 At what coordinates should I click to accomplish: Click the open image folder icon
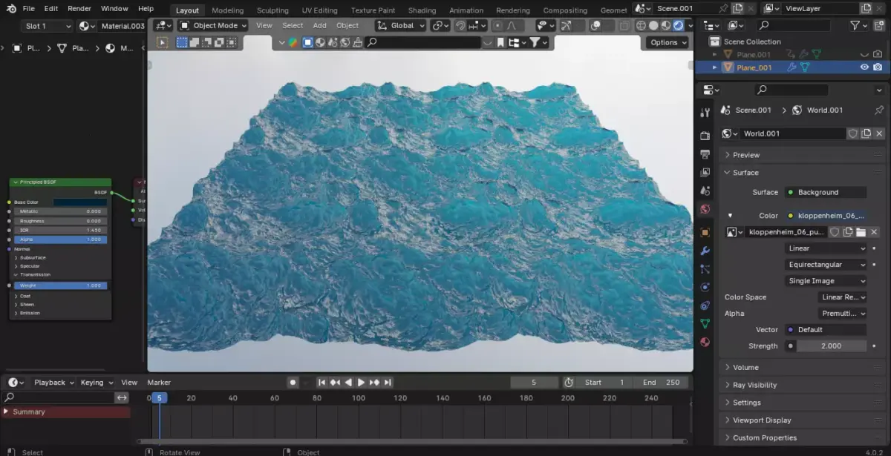click(861, 232)
